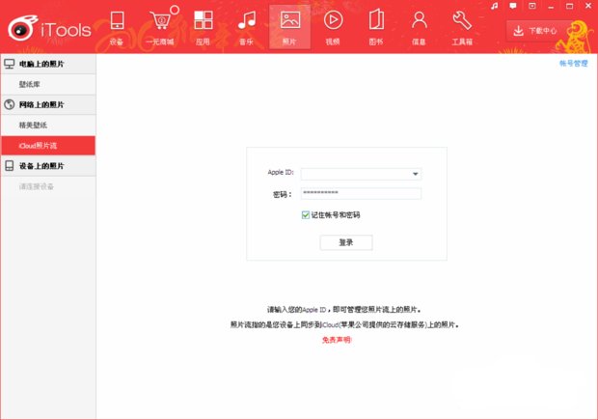Click the device icon beside 设备上的照片
The width and height of the screenshot is (598, 420).
pyautogui.click(x=10, y=166)
